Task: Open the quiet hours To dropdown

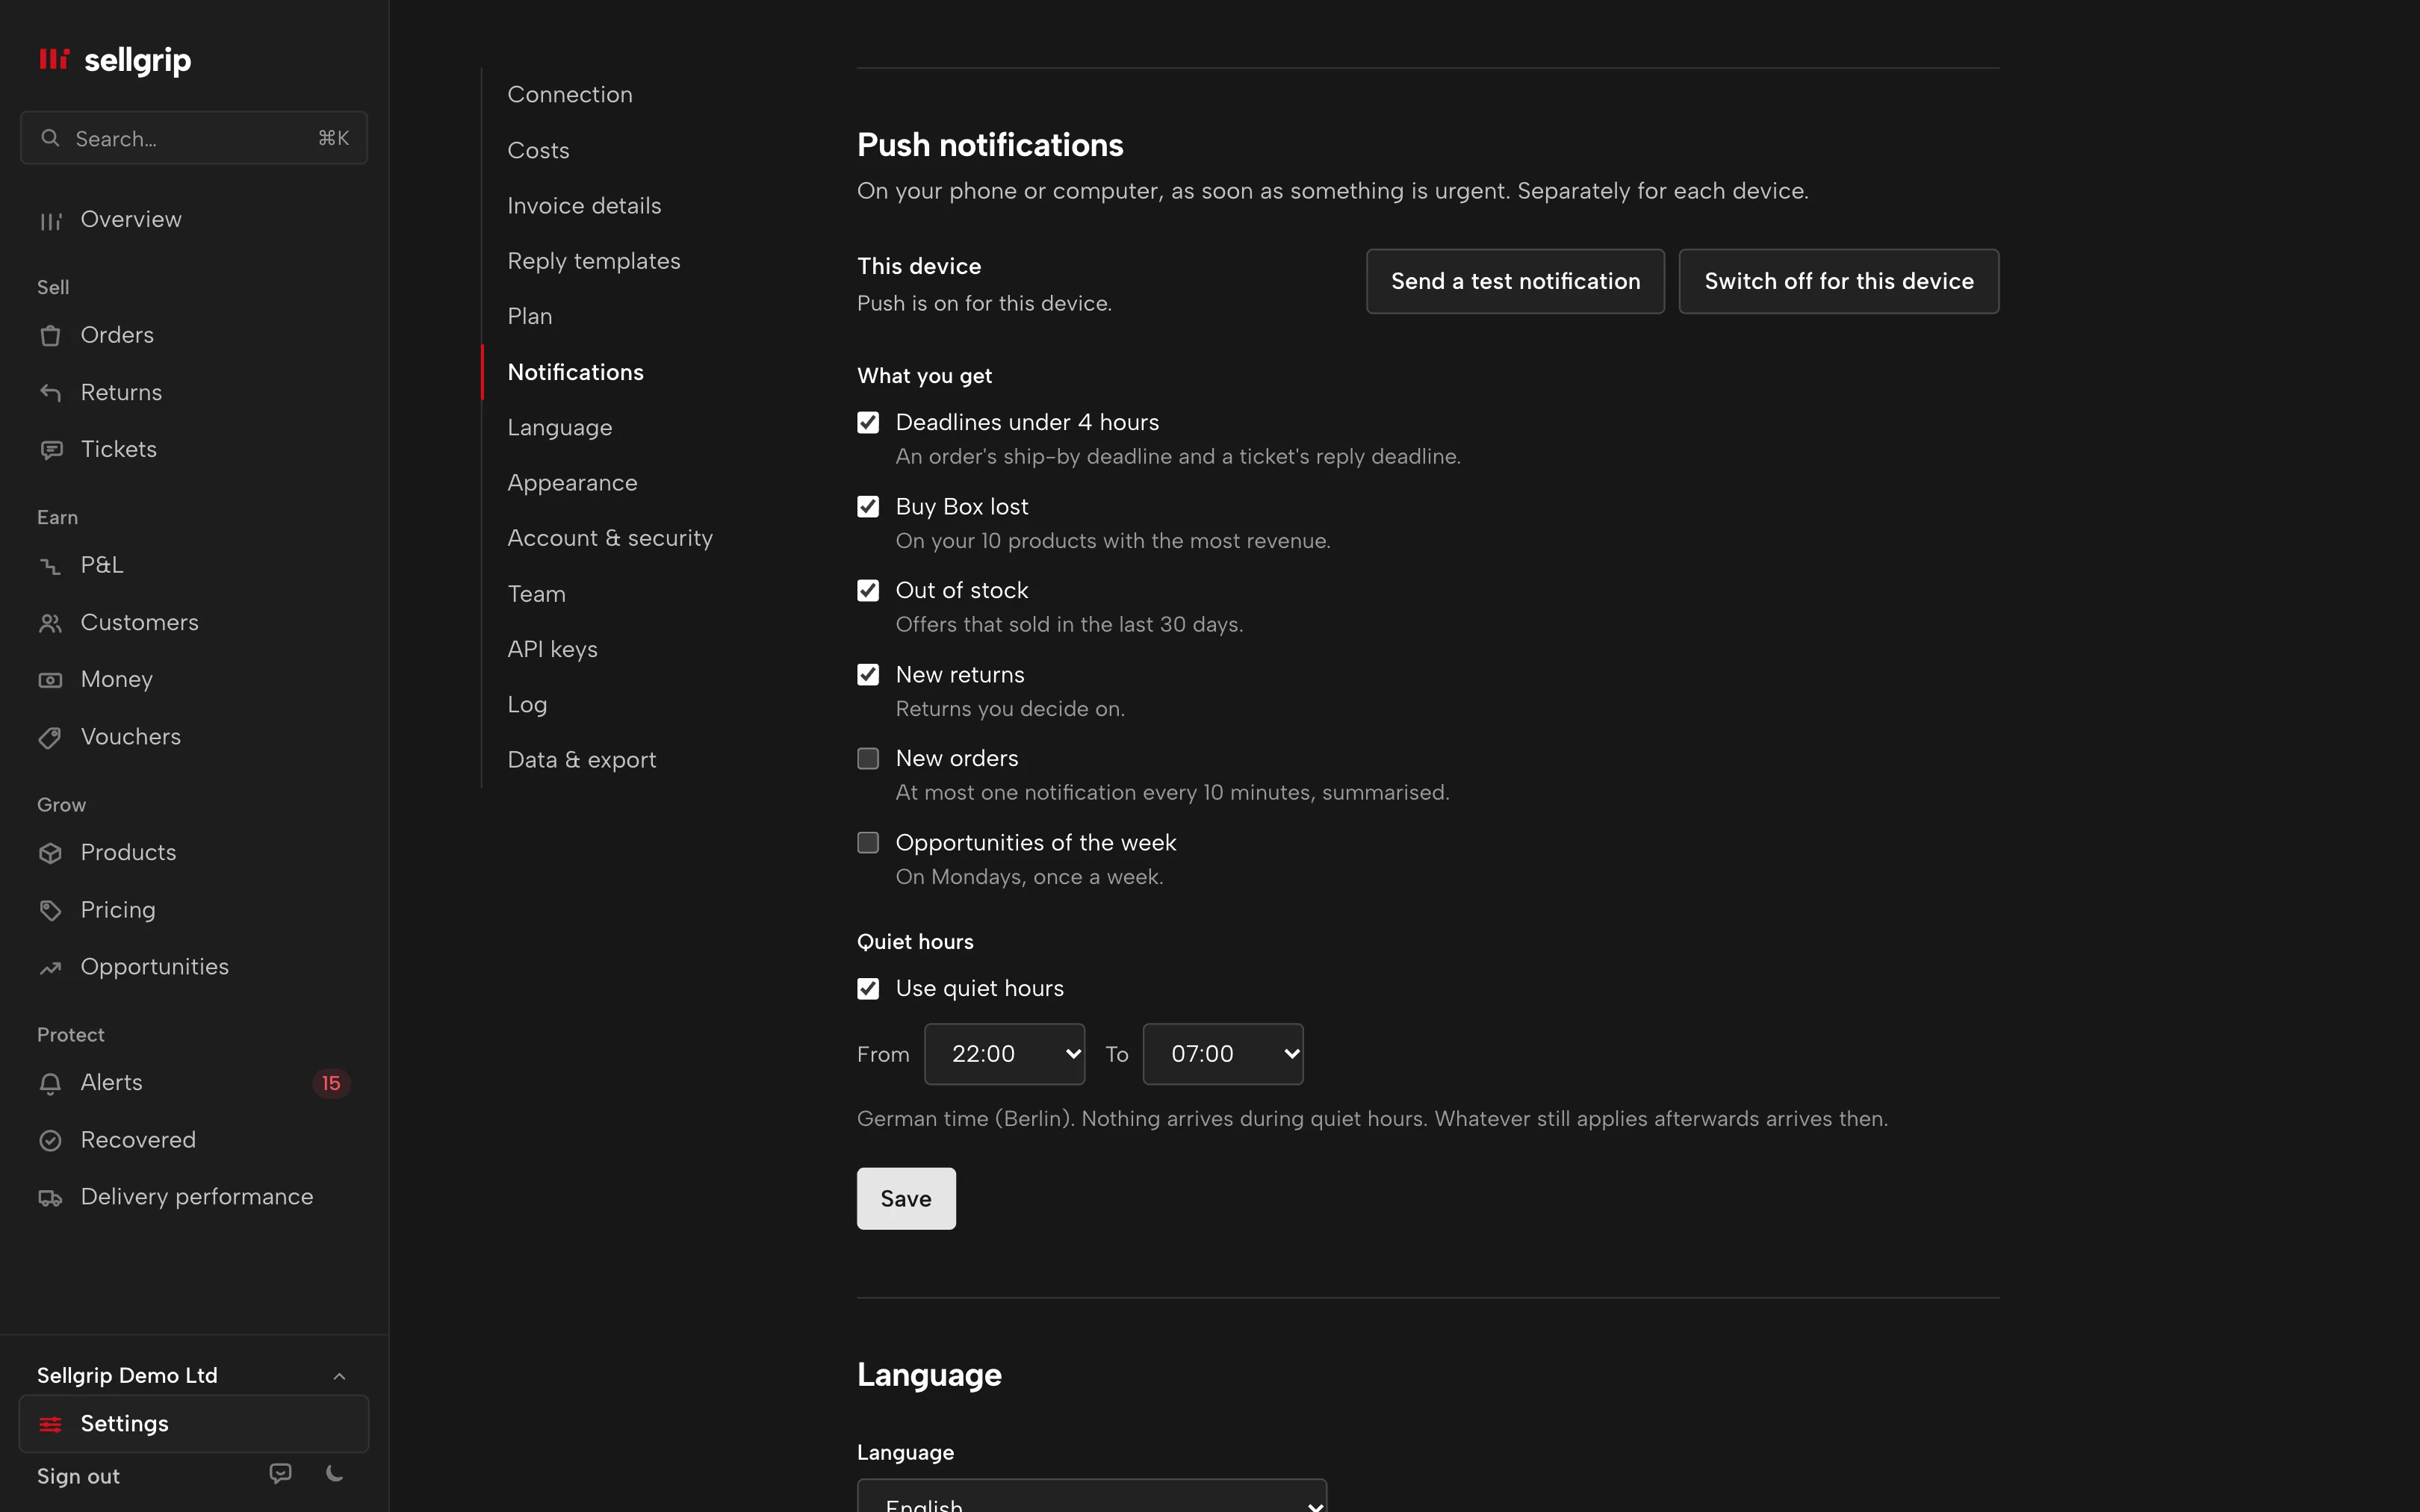Action: (x=1223, y=1054)
